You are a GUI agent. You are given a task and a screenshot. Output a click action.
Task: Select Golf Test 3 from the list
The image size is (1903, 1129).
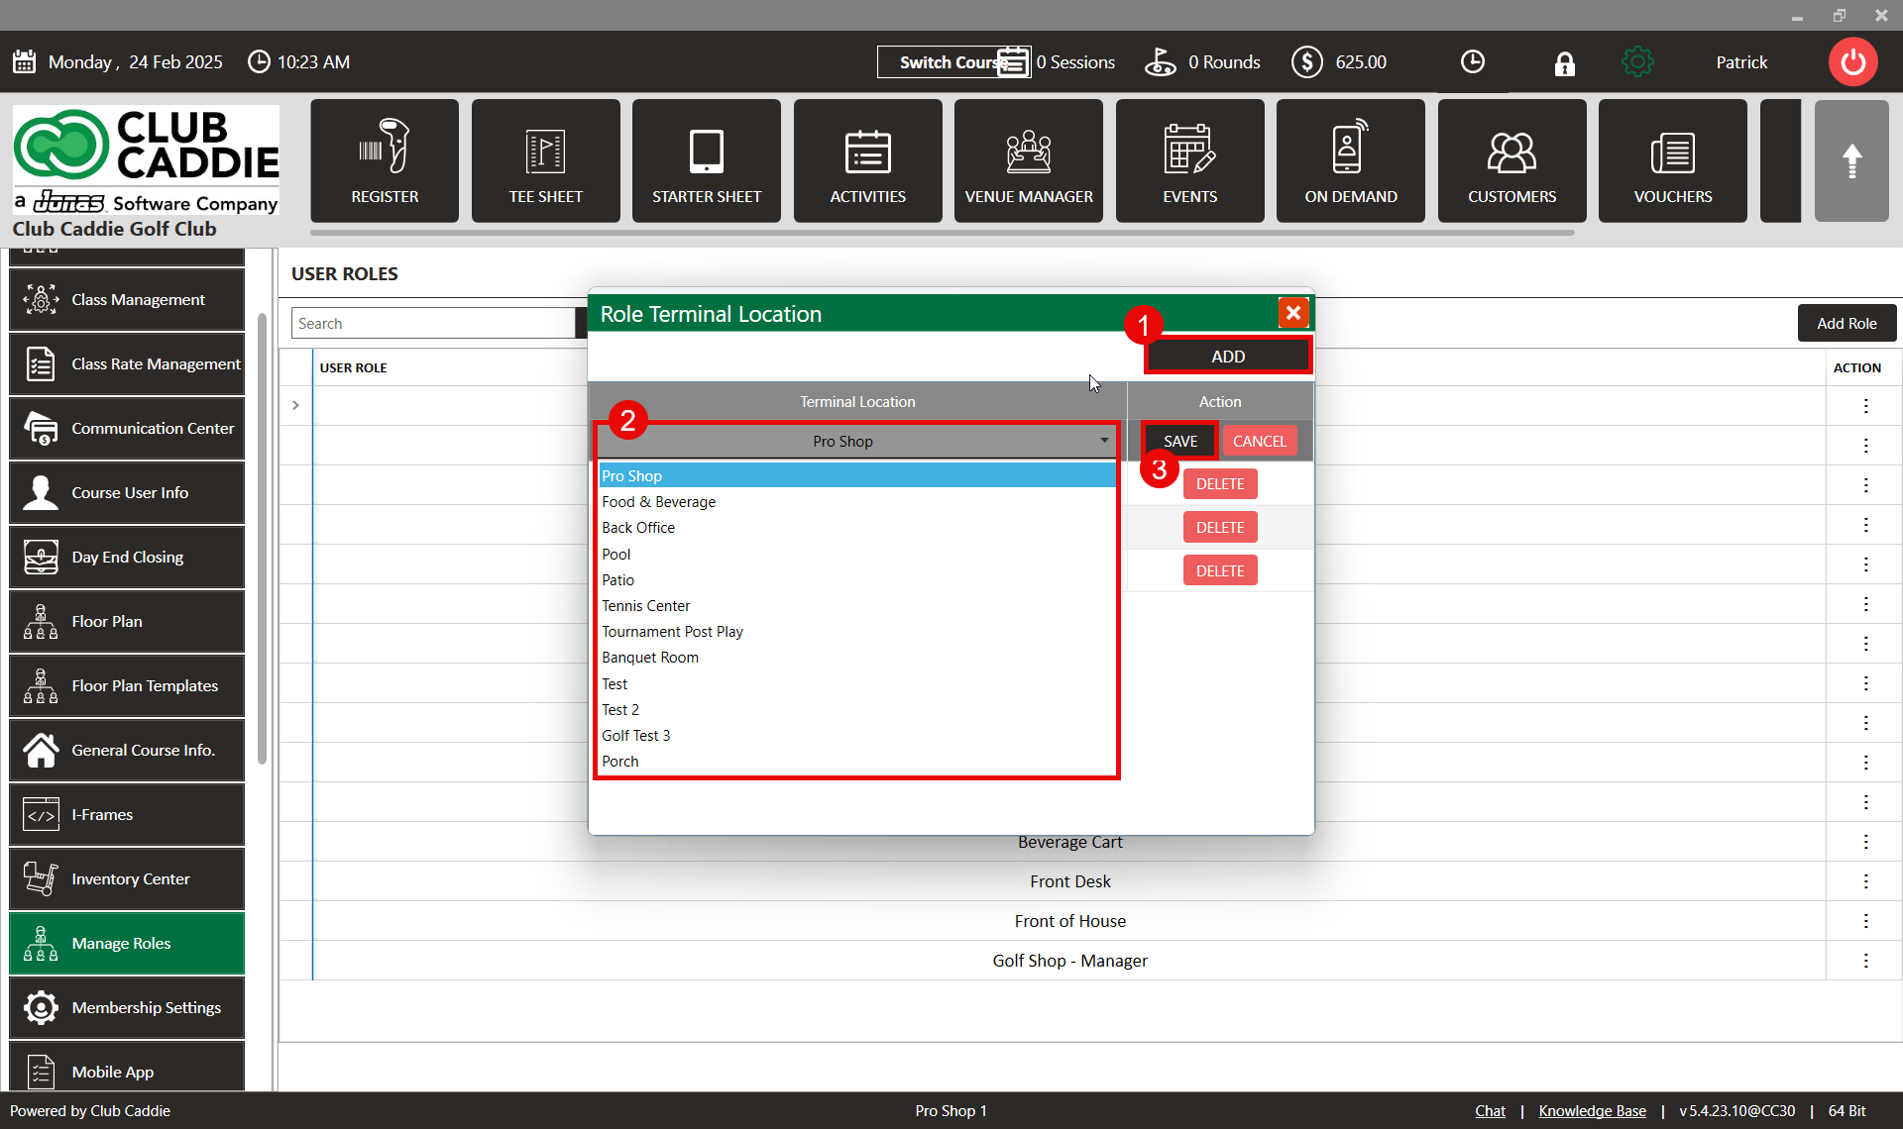coord(857,735)
